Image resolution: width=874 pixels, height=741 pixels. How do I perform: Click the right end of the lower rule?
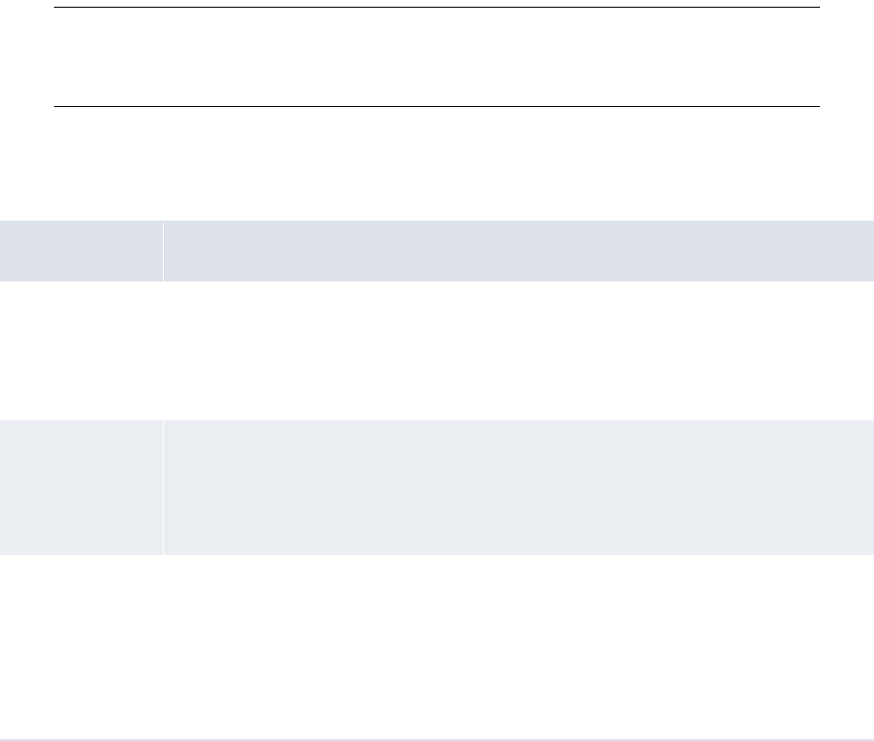818,106
